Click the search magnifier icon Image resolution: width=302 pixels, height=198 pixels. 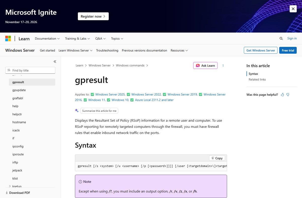point(281,38)
